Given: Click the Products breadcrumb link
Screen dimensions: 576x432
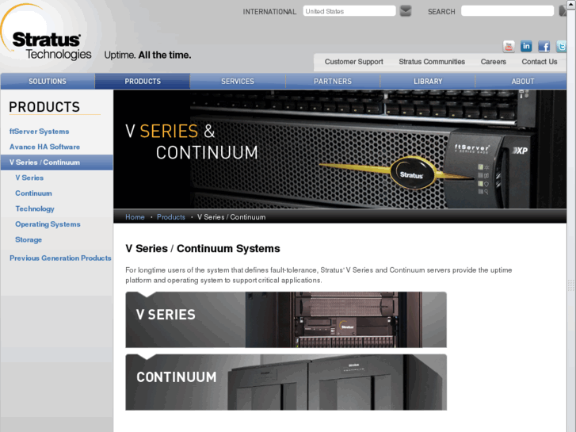Looking at the screenshot, I should [171, 217].
